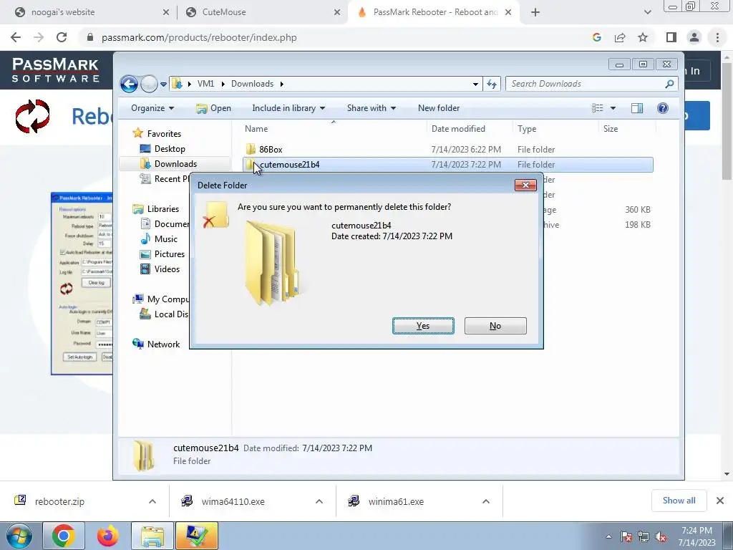The height and width of the screenshot is (550, 733).
Task: Bookmark this page with the star
Action: 643,37
